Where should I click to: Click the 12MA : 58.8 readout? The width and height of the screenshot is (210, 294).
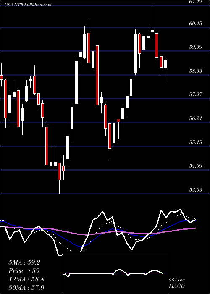(x=26, y=279)
